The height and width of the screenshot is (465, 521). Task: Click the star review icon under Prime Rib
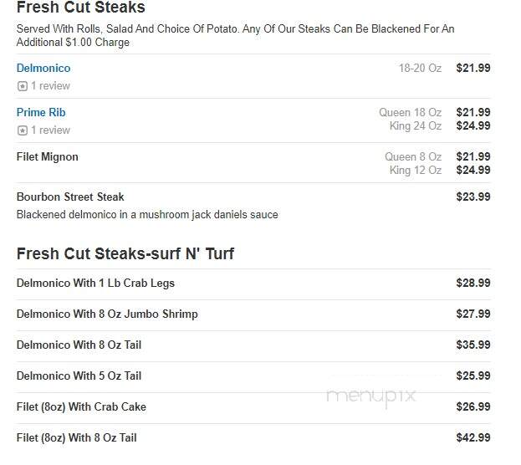(23, 130)
